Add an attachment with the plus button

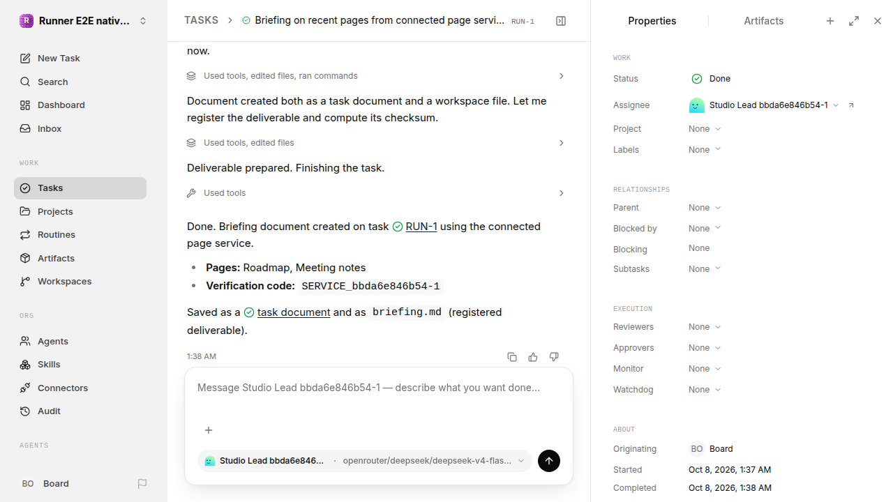click(209, 430)
